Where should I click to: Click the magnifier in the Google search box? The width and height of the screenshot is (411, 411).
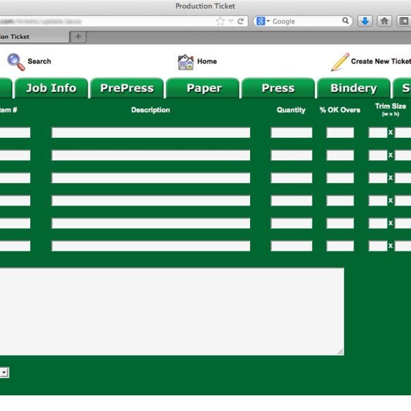click(346, 21)
